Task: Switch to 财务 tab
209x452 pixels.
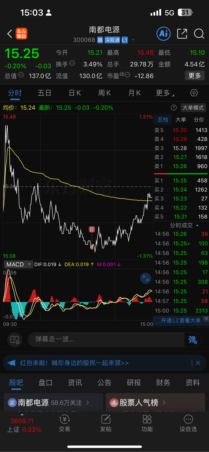Action: 163,383
